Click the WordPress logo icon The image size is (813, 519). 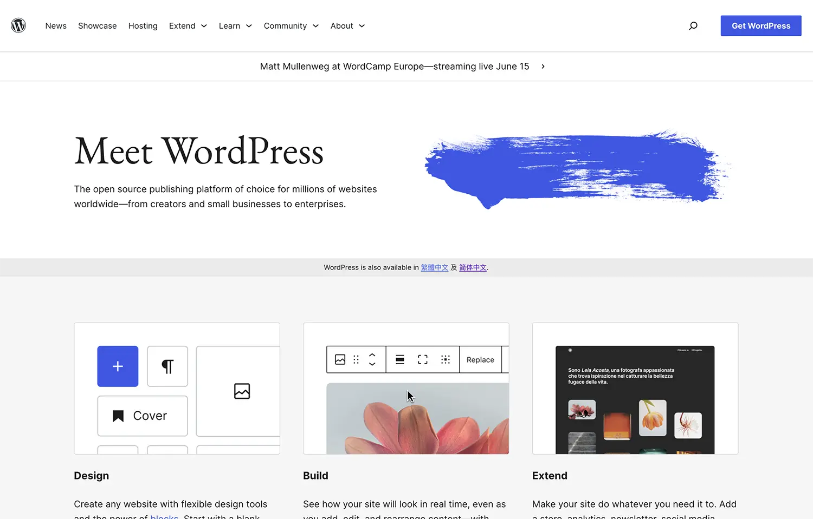click(18, 25)
